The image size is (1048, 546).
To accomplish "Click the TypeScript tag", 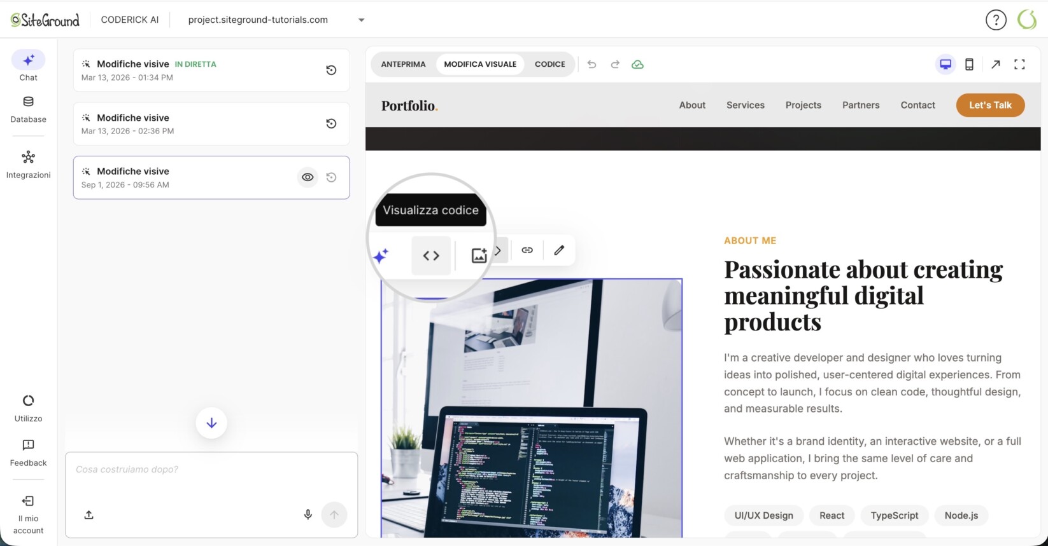I will tap(894, 515).
